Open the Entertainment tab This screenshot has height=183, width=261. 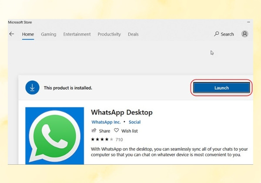(x=77, y=34)
